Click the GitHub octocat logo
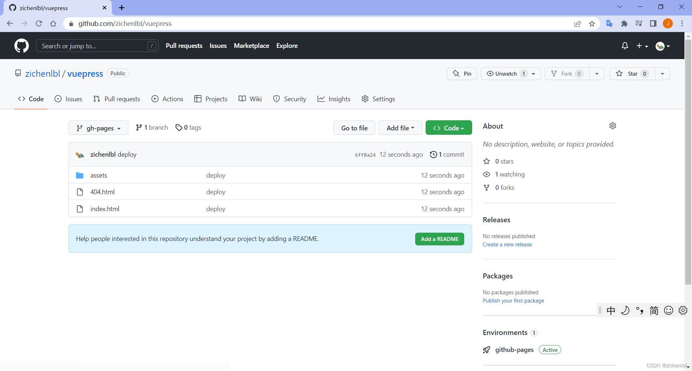This screenshot has height=371, width=692. pos(22,46)
